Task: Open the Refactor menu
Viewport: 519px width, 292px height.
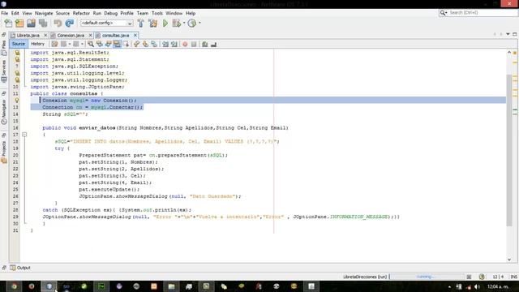Action: click(81, 13)
